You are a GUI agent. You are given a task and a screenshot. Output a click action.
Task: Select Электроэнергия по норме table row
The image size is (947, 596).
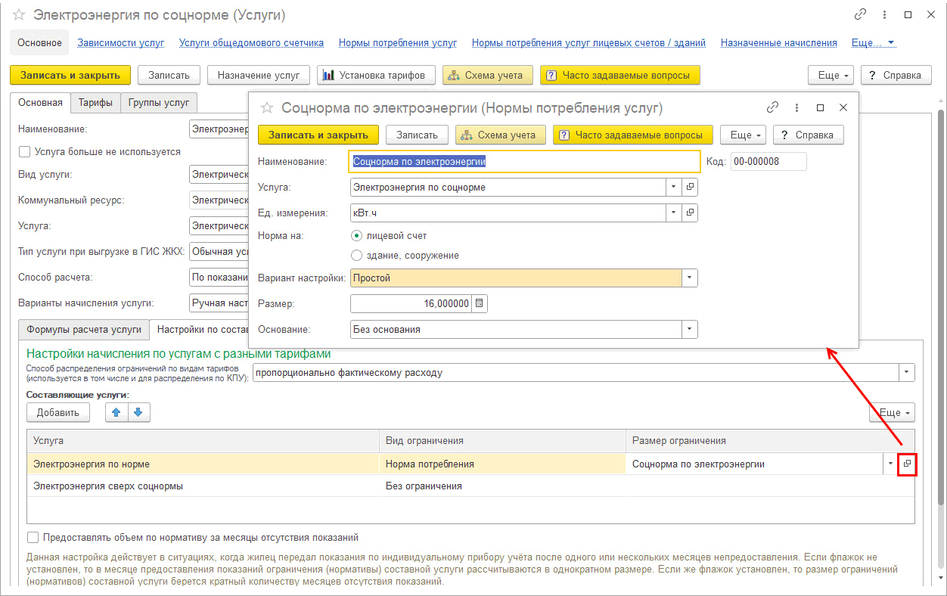point(470,464)
